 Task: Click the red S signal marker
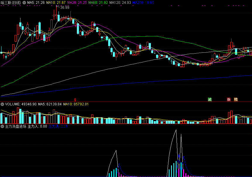[x=75, y=100]
